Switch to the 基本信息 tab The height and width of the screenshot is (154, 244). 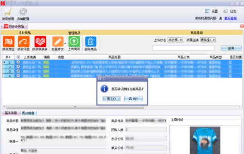[11, 113]
